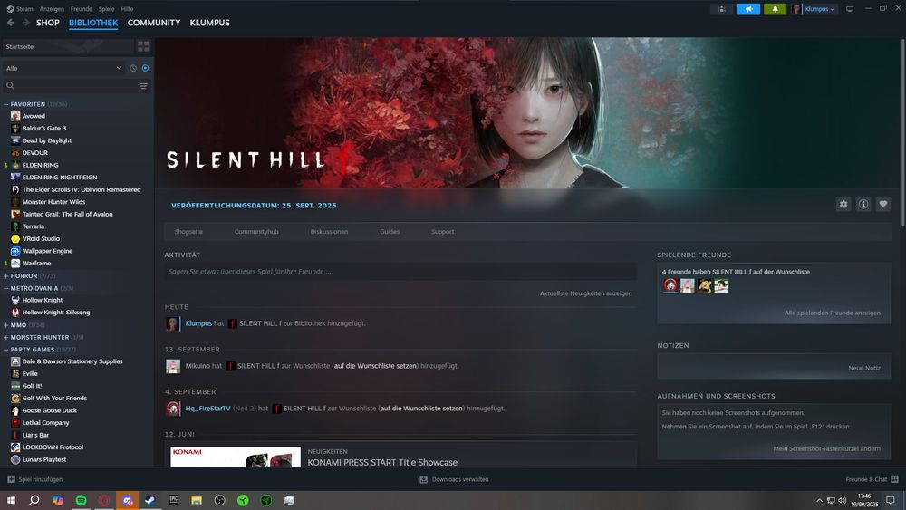This screenshot has width=906, height=510.
Task: Open Hq_FireStarTV profile link
Action: click(207, 409)
